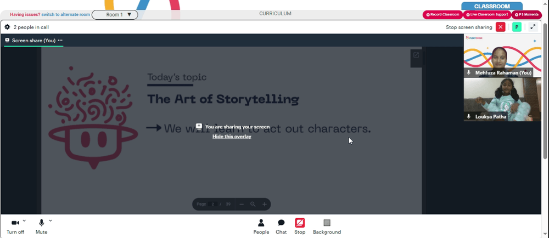Image resolution: width=549 pixels, height=238 pixels.
Task: Click the green P participant avatar
Action: click(x=517, y=27)
